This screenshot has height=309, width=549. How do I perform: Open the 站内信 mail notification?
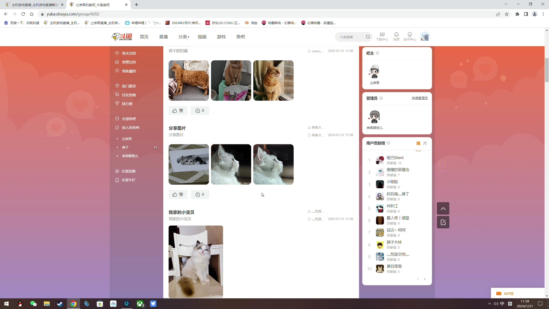pos(509,293)
